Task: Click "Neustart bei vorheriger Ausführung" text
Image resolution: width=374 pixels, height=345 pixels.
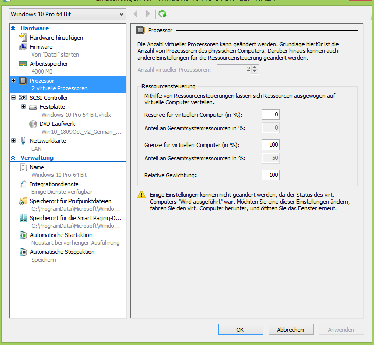Action: point(76,243)
